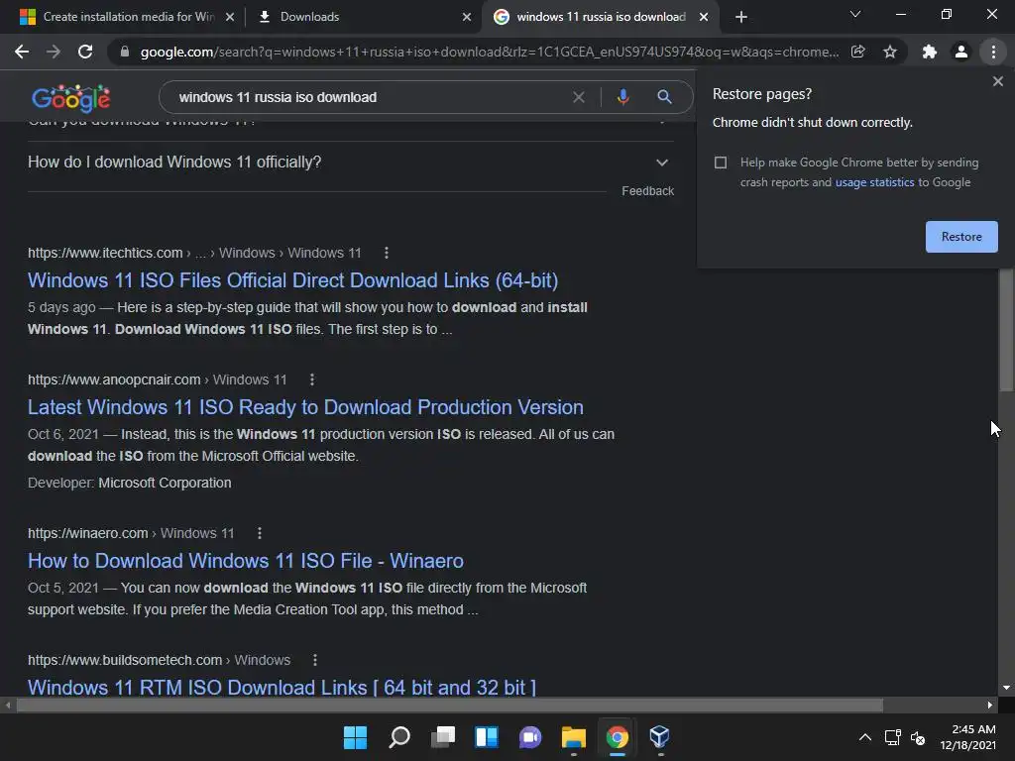Open Windows 11 RTM ISO Download Links result

(x=282, y=687)
